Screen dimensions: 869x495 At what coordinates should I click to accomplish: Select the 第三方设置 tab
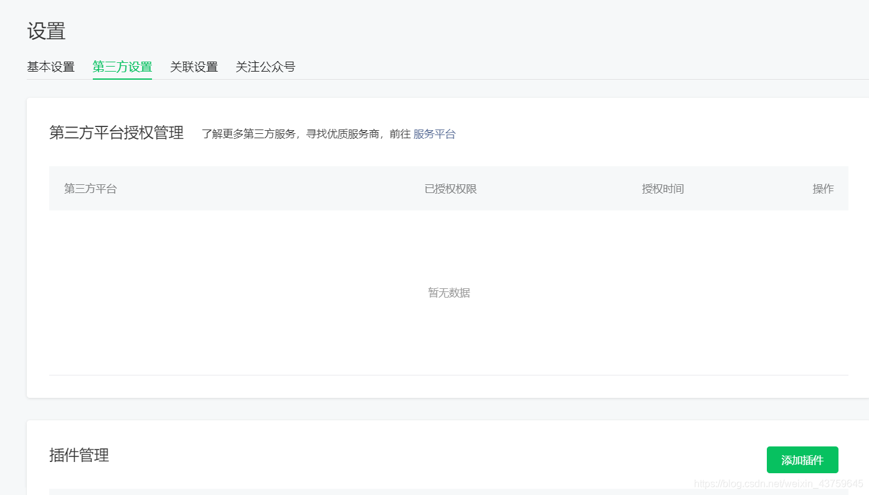[122, 67]
